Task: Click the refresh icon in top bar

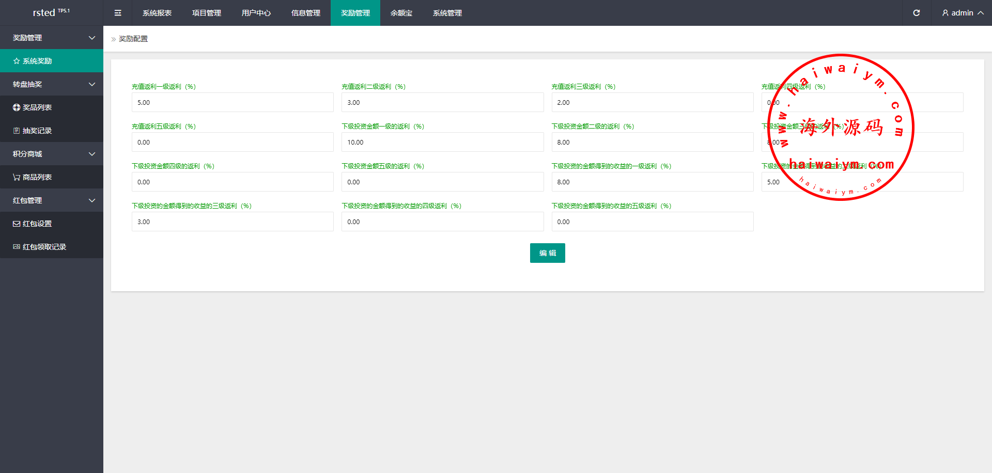Action: 916,13
